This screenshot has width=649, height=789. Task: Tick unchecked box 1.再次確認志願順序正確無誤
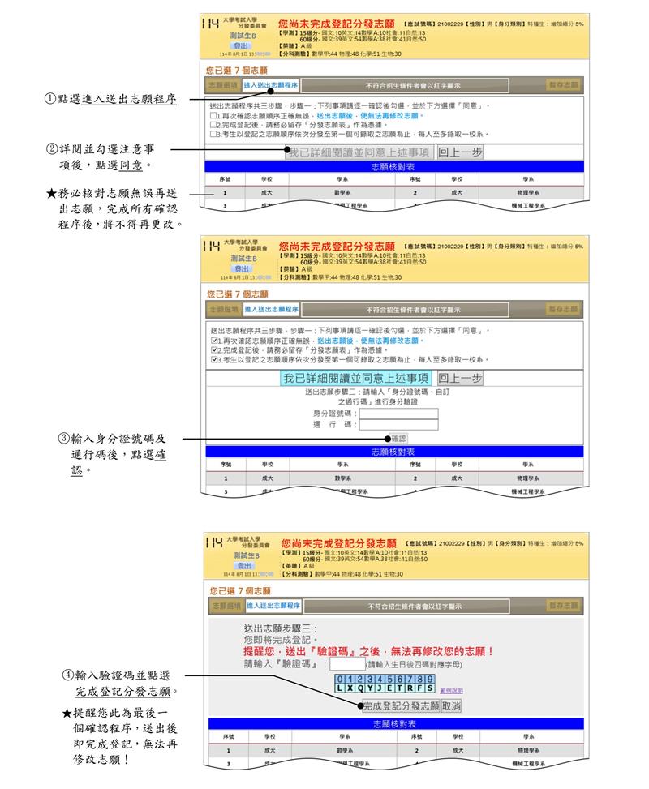(213, 116)
